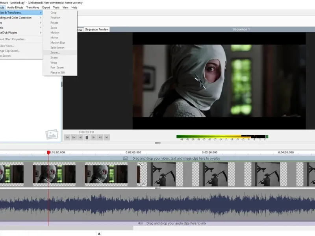Select the Pan Zoom effect

tap(60, 68)
